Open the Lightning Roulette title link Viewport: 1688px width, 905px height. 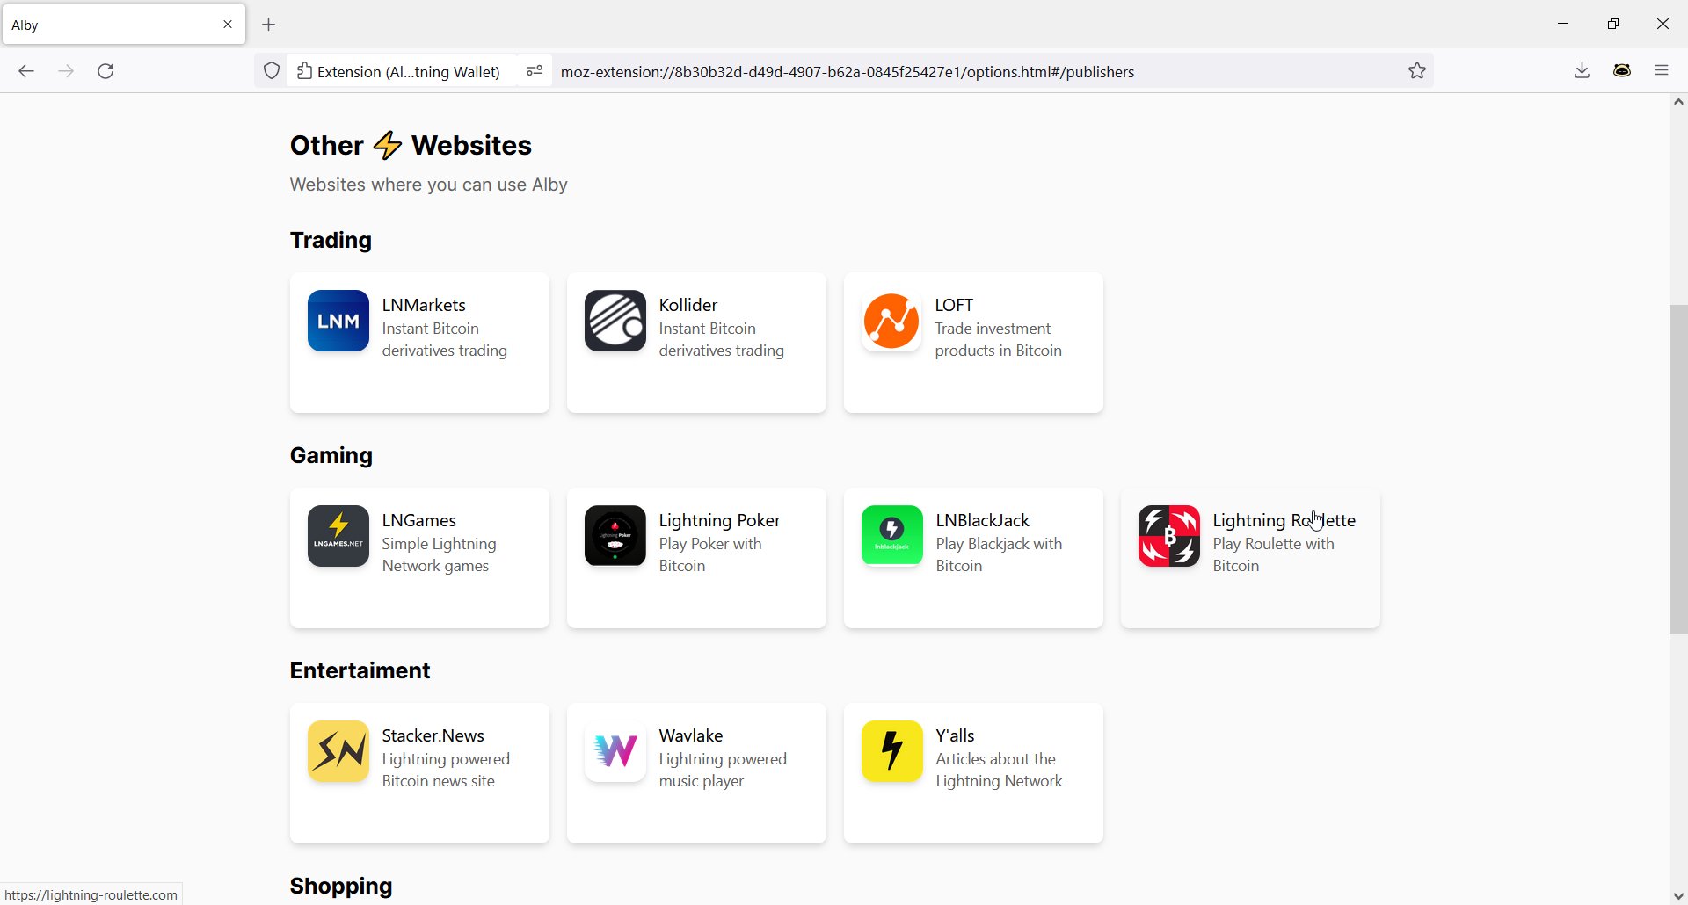[x=1284, y=520]
